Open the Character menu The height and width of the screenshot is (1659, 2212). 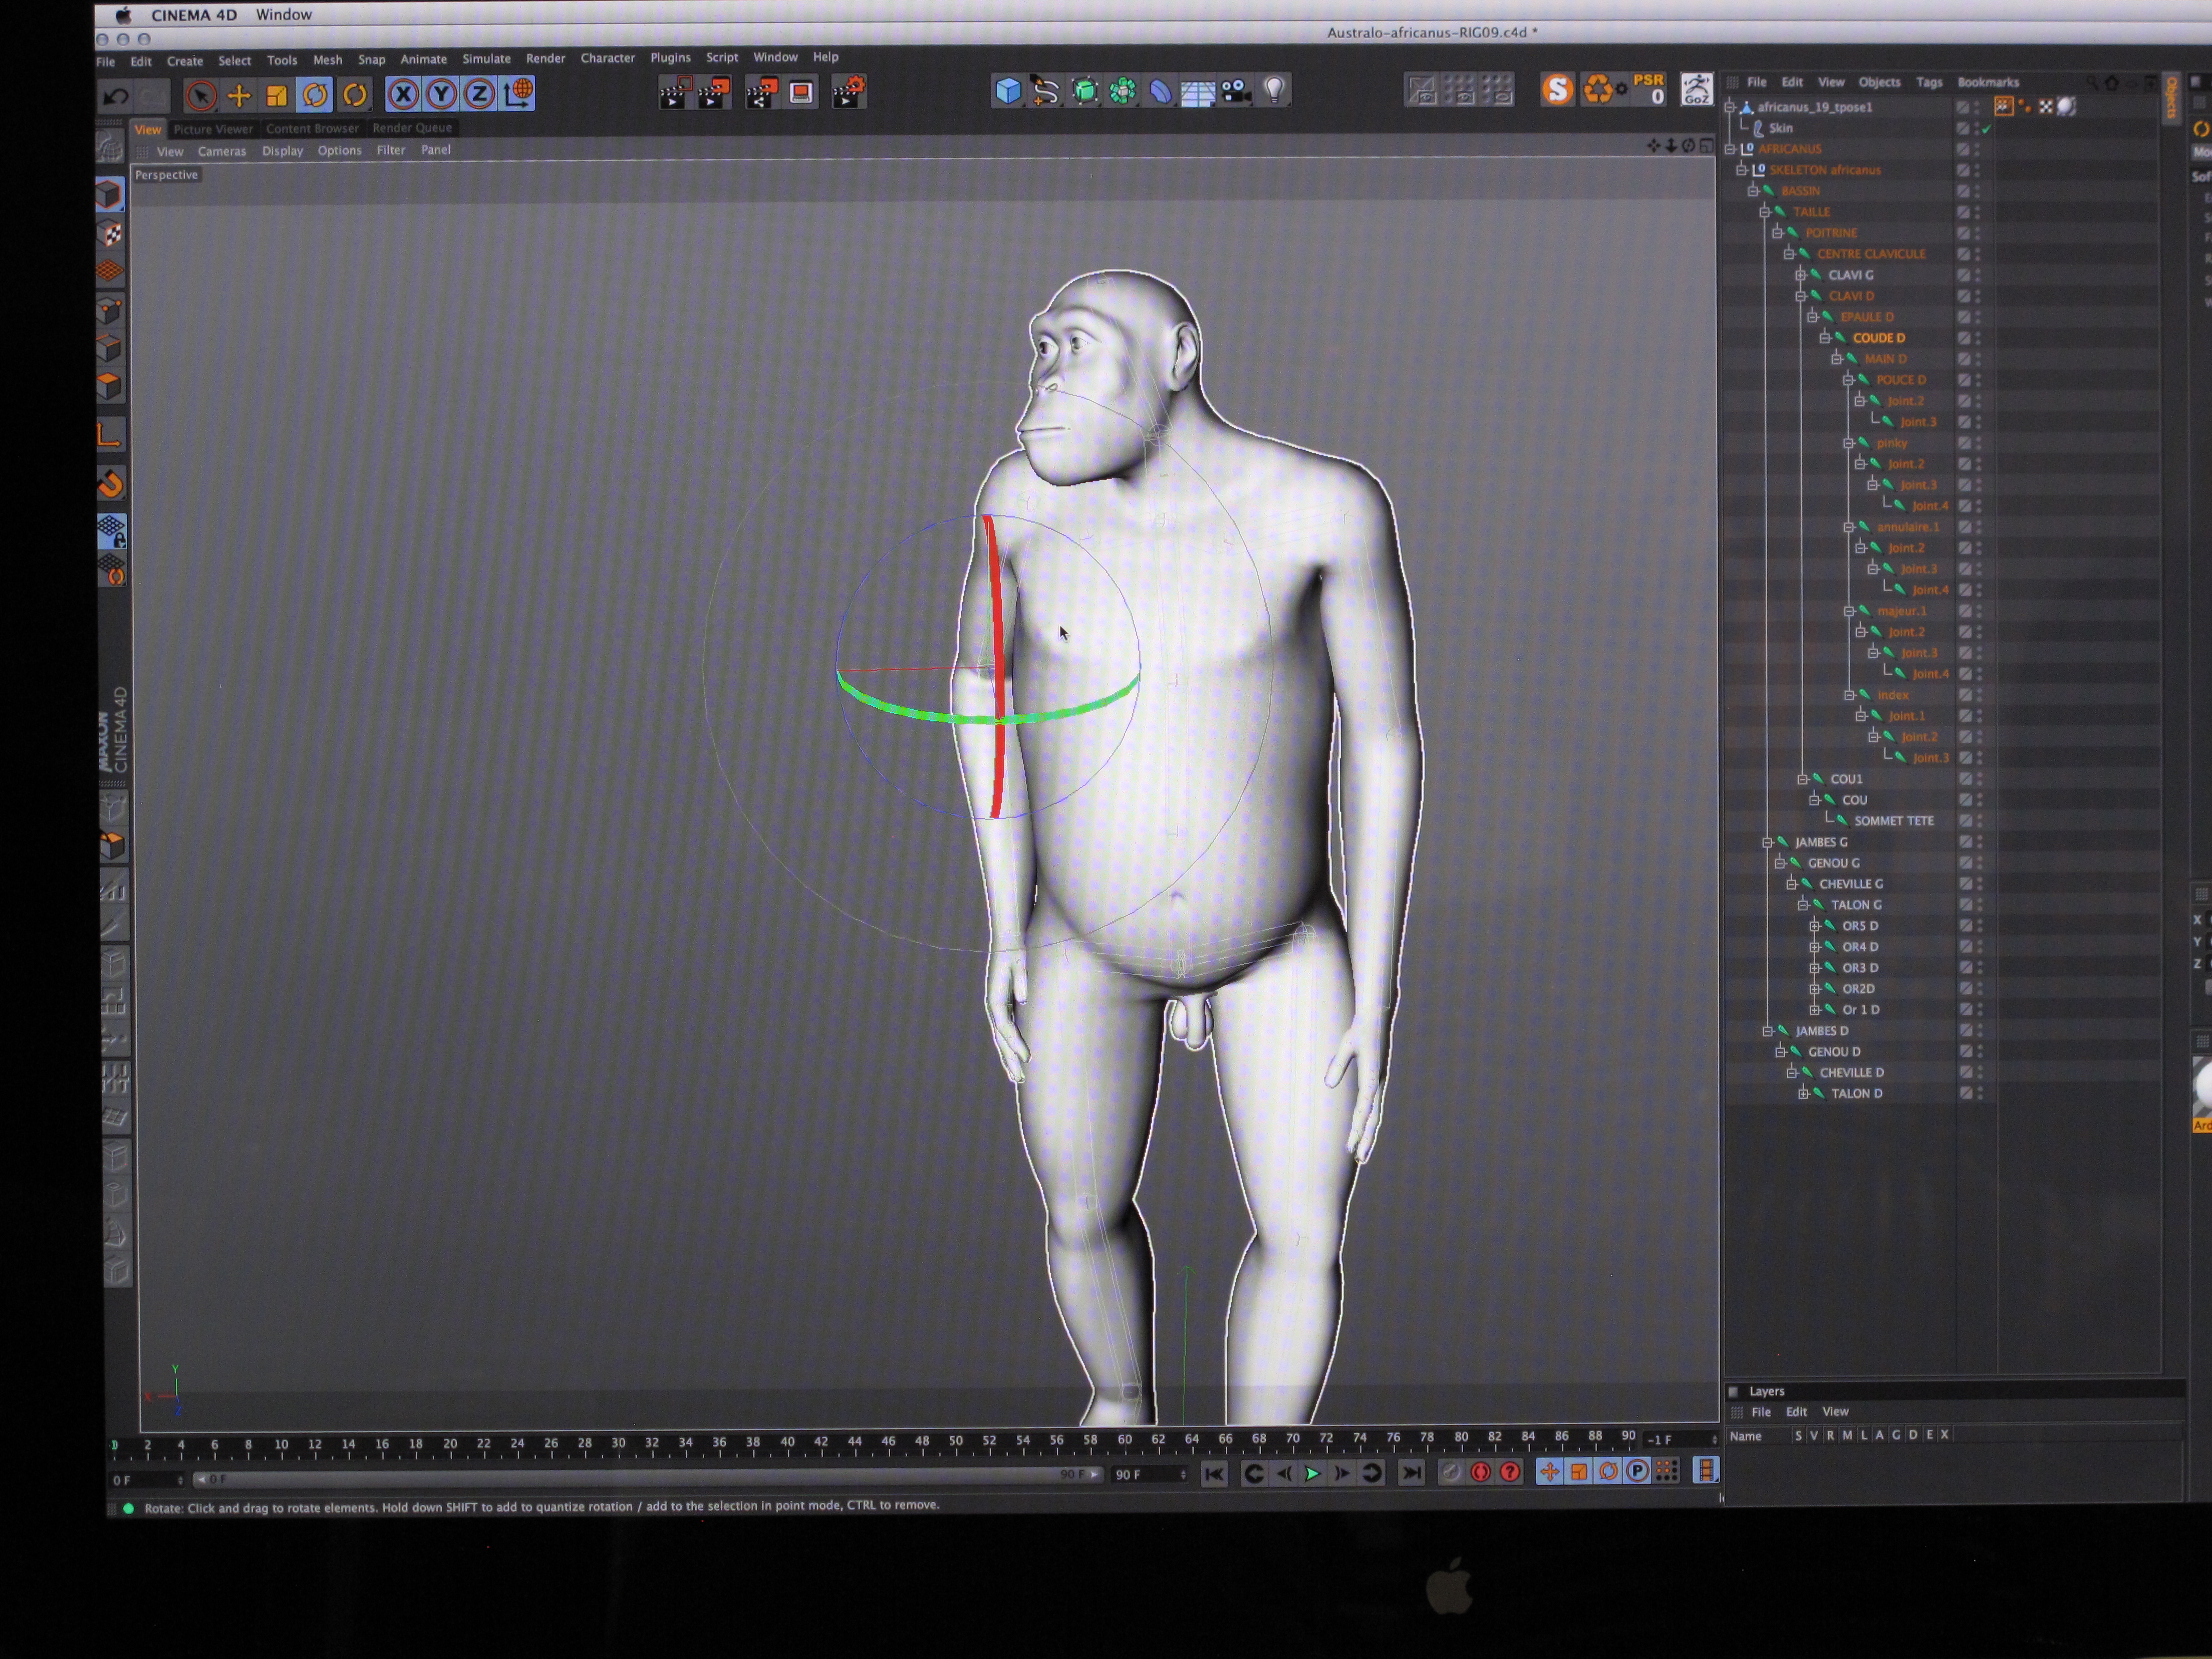point(607,58)
